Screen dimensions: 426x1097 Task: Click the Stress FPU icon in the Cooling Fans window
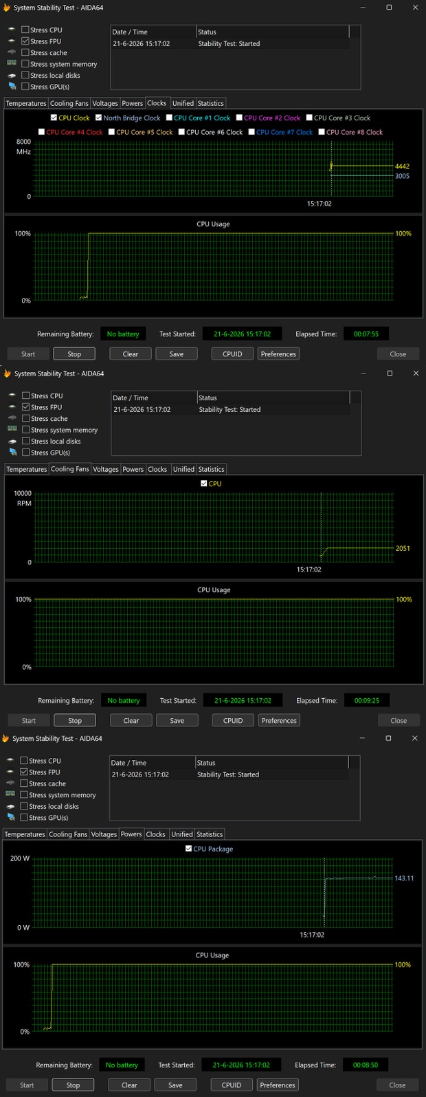12,407
